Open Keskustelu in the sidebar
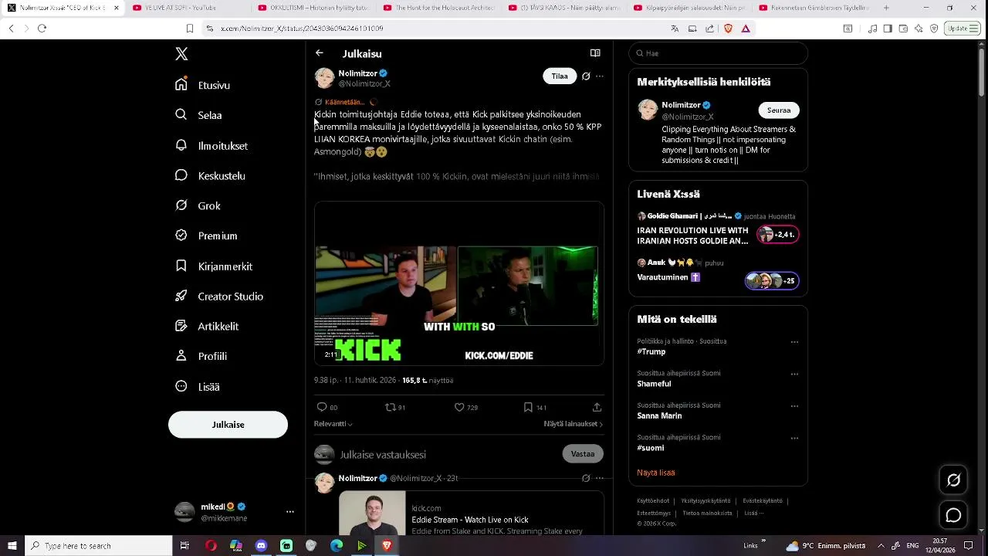 pos(210,175)
